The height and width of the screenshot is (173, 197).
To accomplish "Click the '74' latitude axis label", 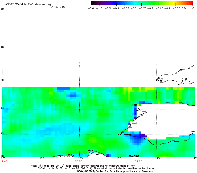I will 2,108.
